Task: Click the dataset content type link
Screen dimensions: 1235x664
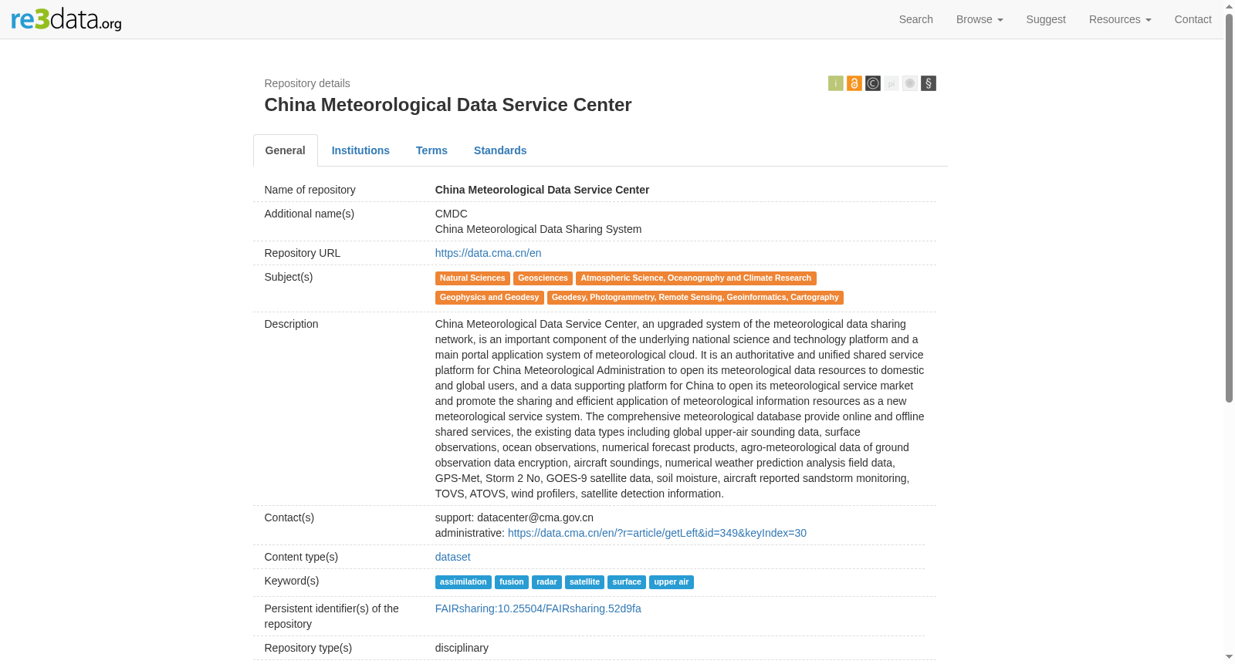Action: coord(452,557)
